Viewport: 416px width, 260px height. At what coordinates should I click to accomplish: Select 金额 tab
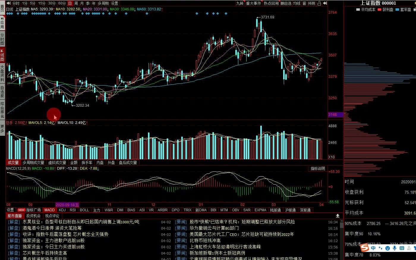74,163
